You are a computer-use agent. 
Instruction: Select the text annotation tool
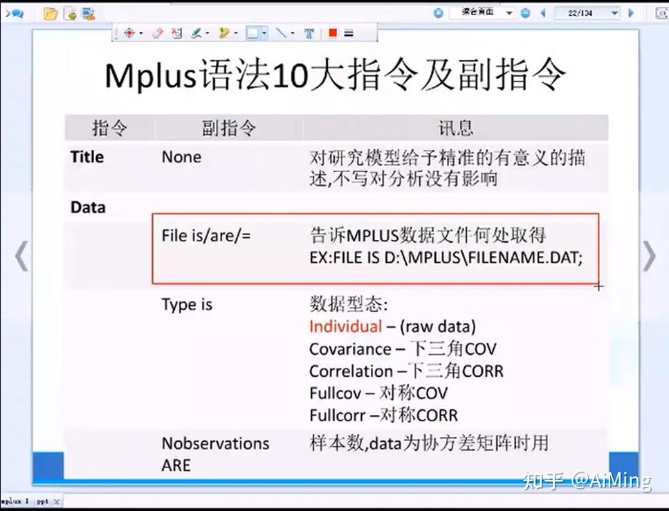pyautogui.click(x=309, y=32)
